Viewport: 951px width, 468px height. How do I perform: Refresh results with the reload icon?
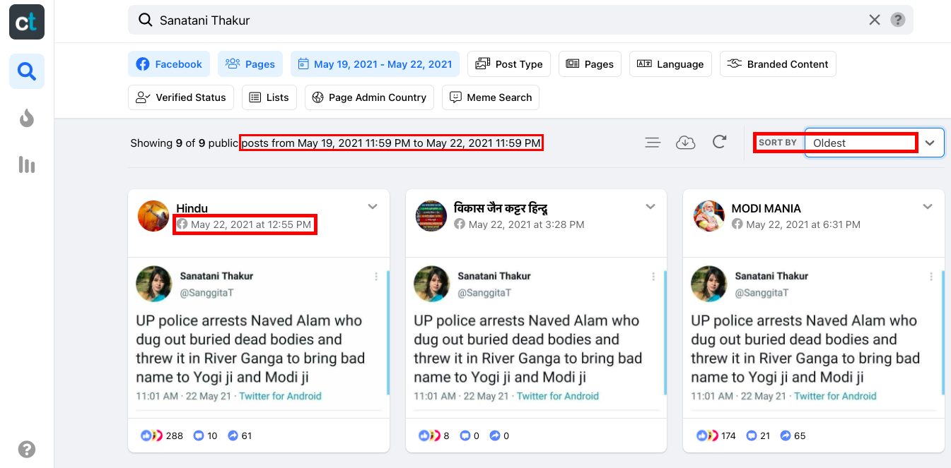tap(719, 142)
